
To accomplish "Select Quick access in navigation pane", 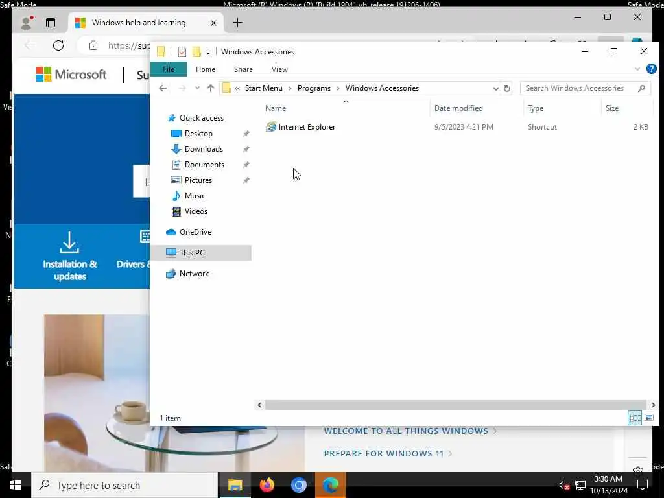I will pyautogui.click(x=196, y=118).
